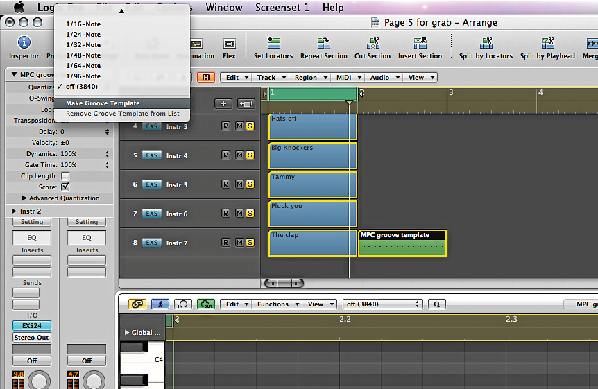Toggle the green MIDI OUT button
This screenshot has height=389, width=598.
tap(206, 304)
